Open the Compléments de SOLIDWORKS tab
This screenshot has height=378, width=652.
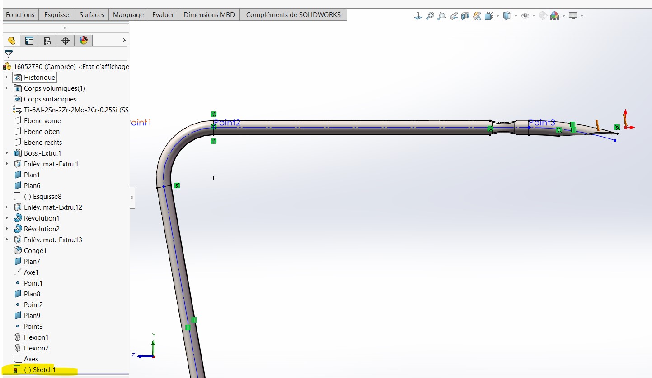pos(293,15)
